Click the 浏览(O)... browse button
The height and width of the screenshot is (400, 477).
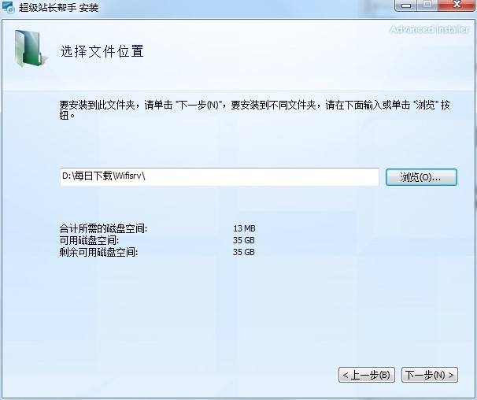[x=421, y=177]
